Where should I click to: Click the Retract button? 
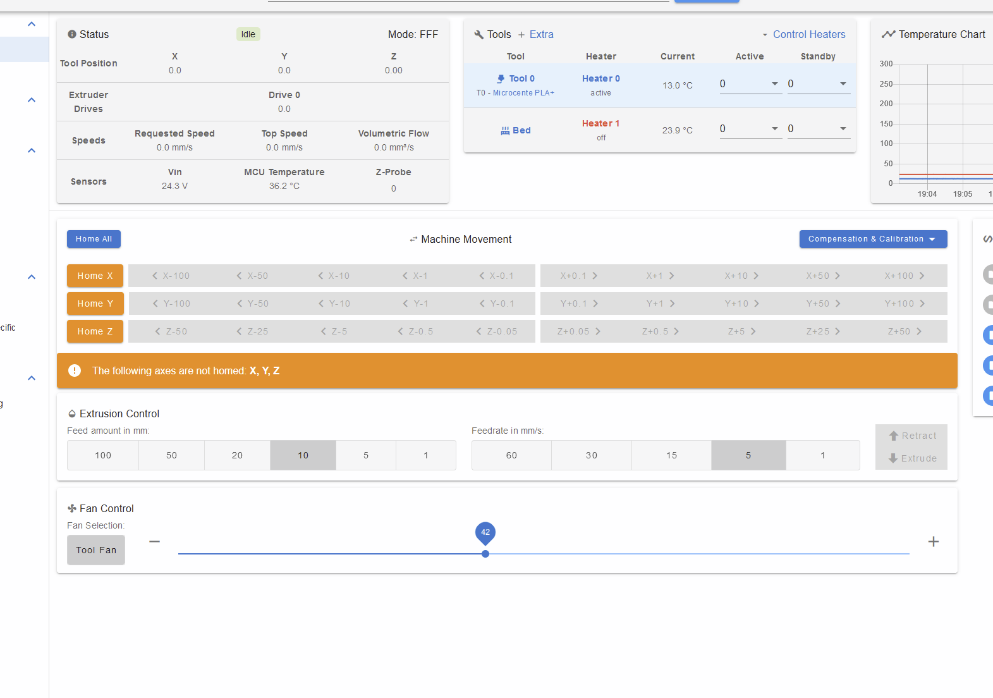pos(911,436)
